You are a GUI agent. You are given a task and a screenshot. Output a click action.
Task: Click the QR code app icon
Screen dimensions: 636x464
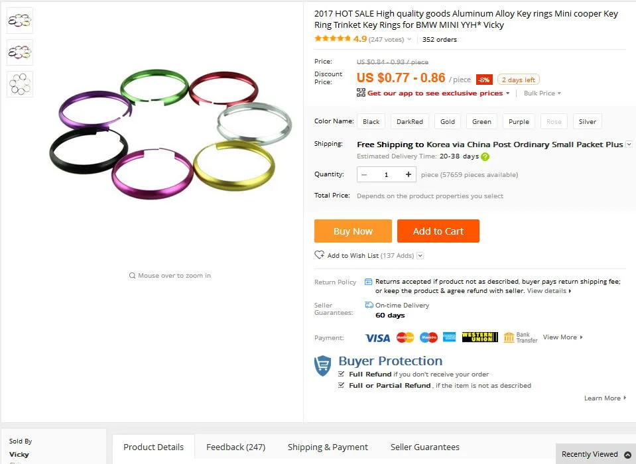click(361, 93)
